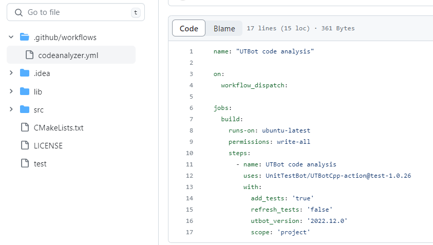Click the CMakeLists.txt file icon
The width and height of the screenshot is (433, 245).
[x=24, y=127]
